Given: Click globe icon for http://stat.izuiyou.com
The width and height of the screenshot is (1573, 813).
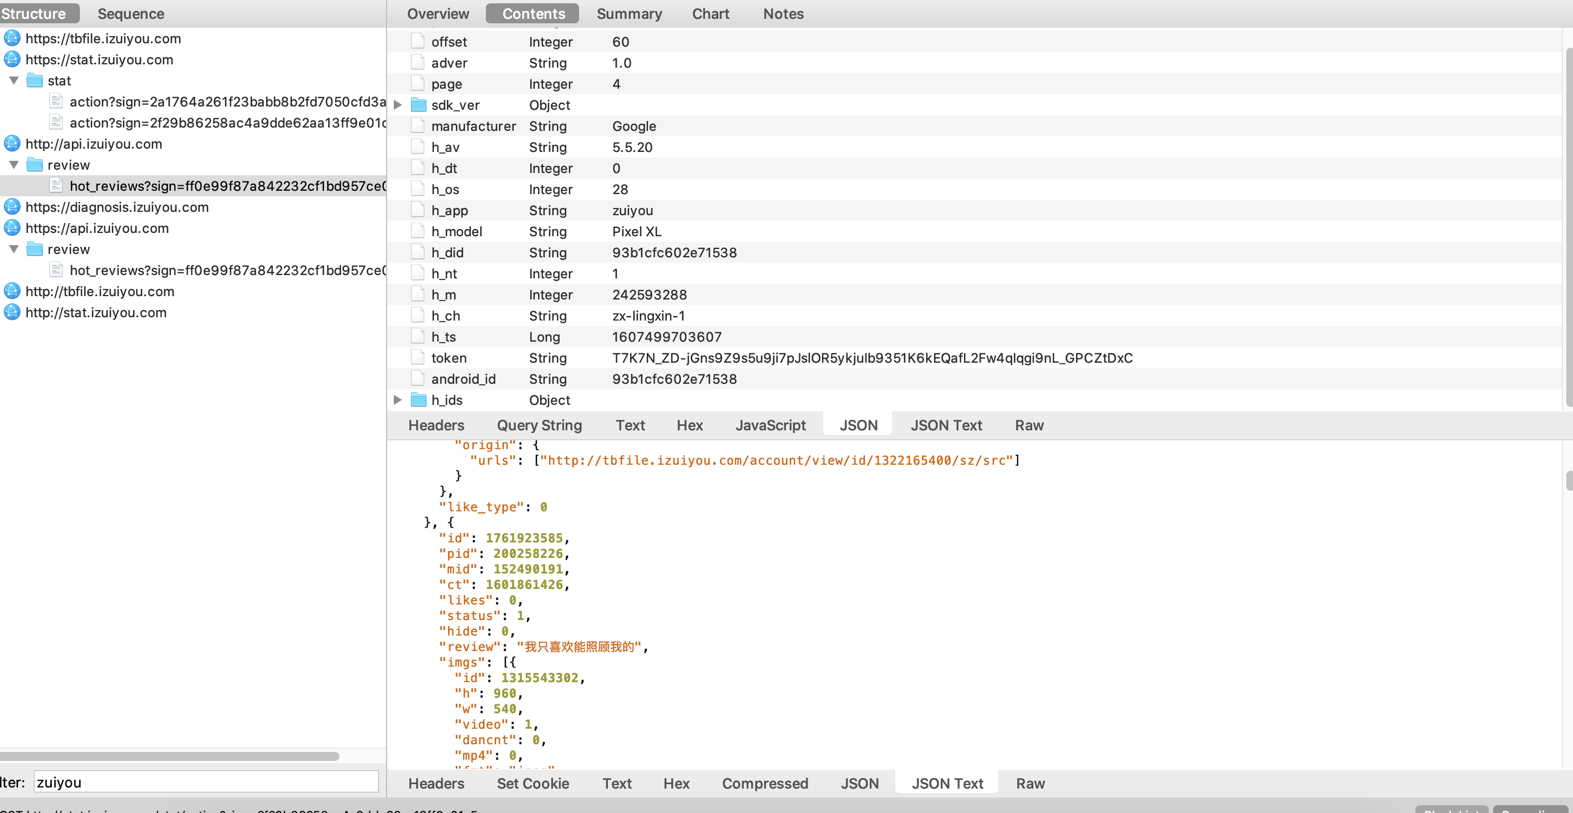Looking at the screenshot, I should 12,312.
